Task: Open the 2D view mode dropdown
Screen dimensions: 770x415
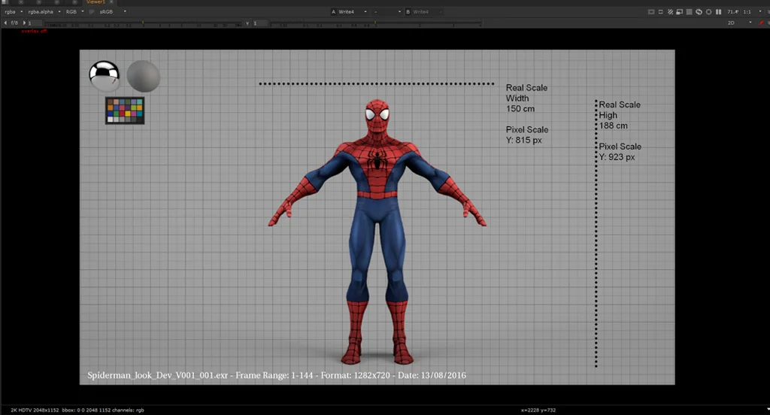Action: pos(740,23)
